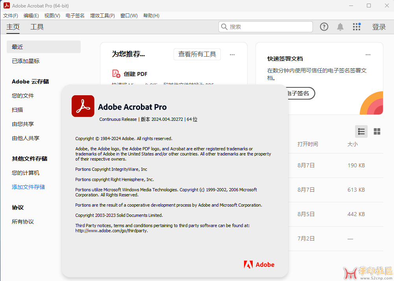
Task: Select 已添加星标 in the sidebar
Action: [x=26, y=61]
